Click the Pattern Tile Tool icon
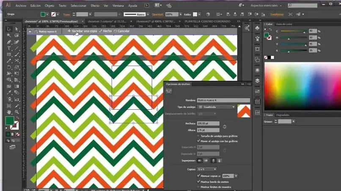Image resolution: width=341 pixels, height=191 pixels. (x=169, y=91)
